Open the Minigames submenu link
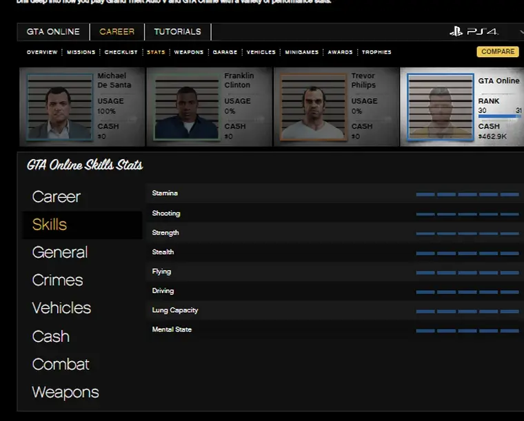 301,52
